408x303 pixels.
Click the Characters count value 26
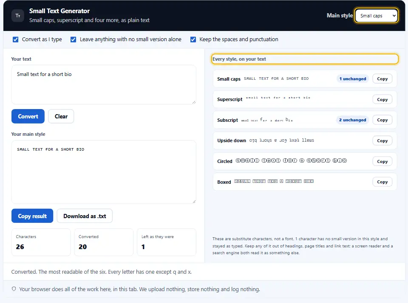[x=20, y=247]
